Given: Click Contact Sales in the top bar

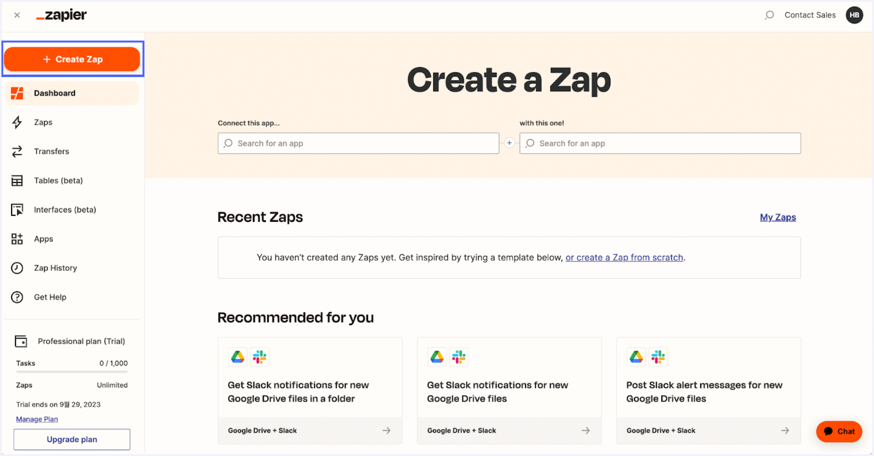Looking at the screenshot, I should (x=810, y=14).
